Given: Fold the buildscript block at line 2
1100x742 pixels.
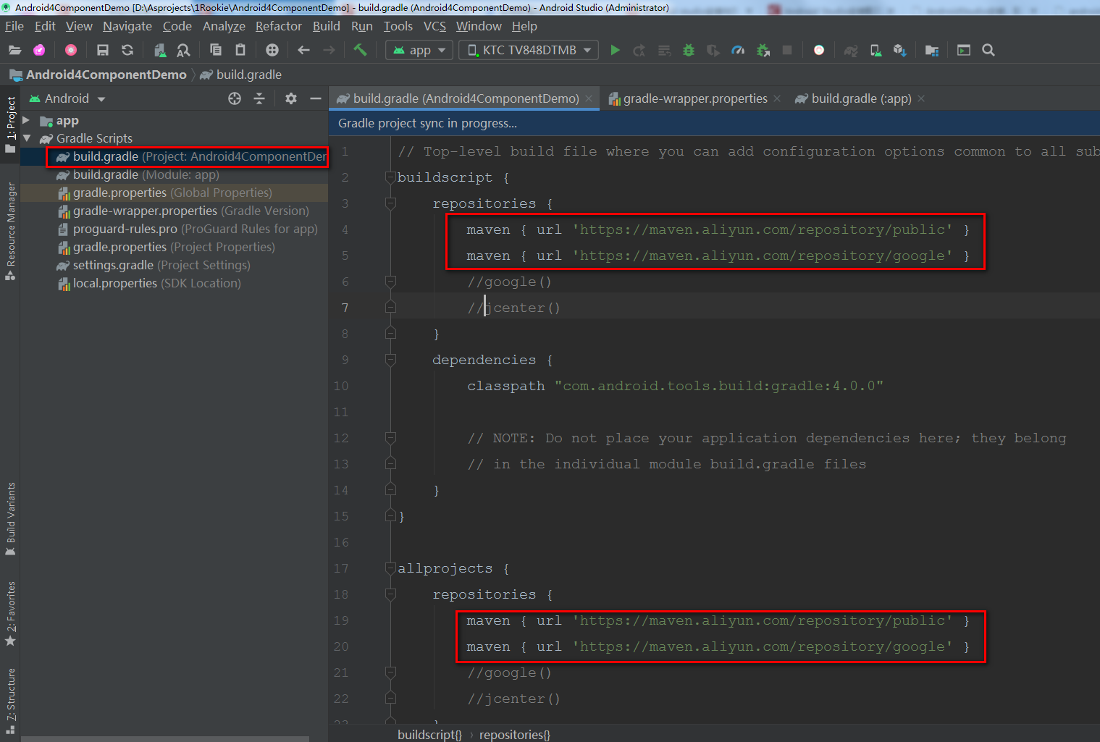Looking at the screenshot, I should (391, 177).
